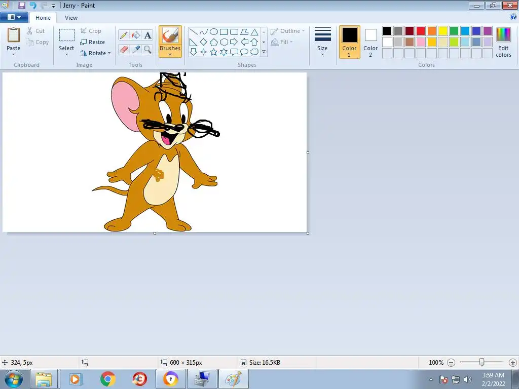
Task: Choose the Six-point star shape
Action: 224,52
